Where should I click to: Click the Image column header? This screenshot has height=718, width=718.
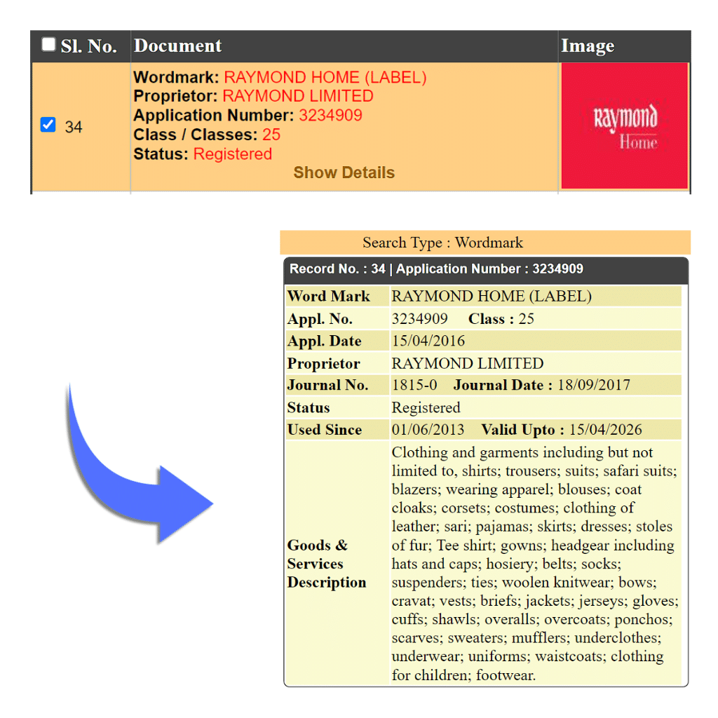coord(588,46)
